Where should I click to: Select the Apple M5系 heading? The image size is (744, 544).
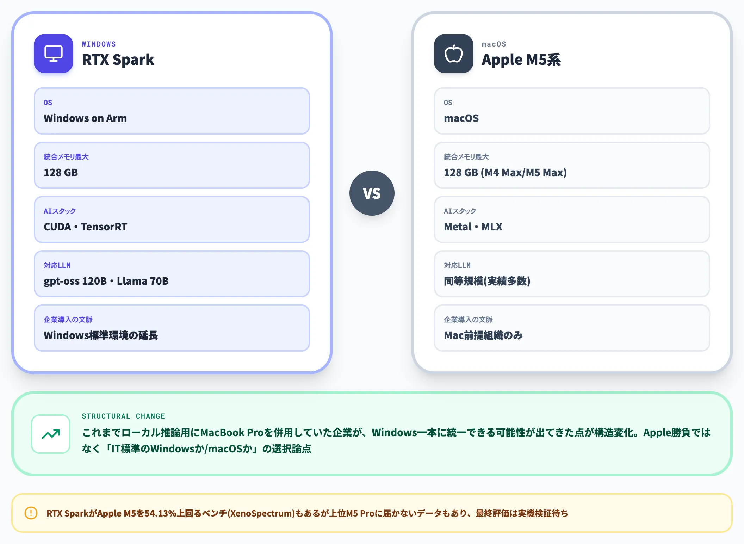click(521, 60)
